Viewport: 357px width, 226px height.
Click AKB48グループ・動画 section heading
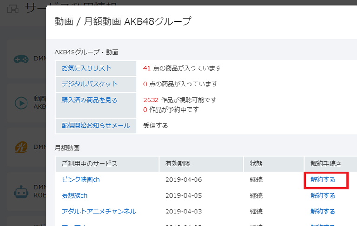point(87,52)
